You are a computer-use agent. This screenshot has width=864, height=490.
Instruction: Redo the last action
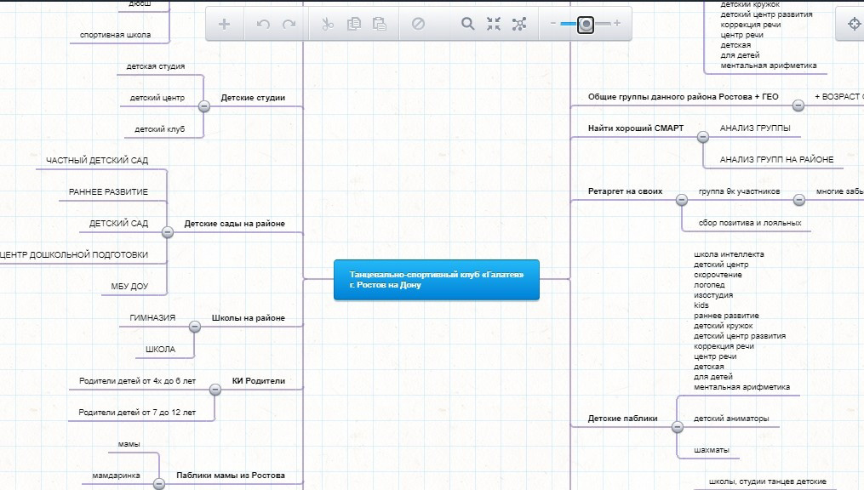289,24
